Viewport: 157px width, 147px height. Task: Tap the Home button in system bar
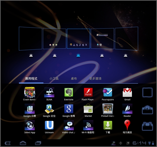[23, 143]
